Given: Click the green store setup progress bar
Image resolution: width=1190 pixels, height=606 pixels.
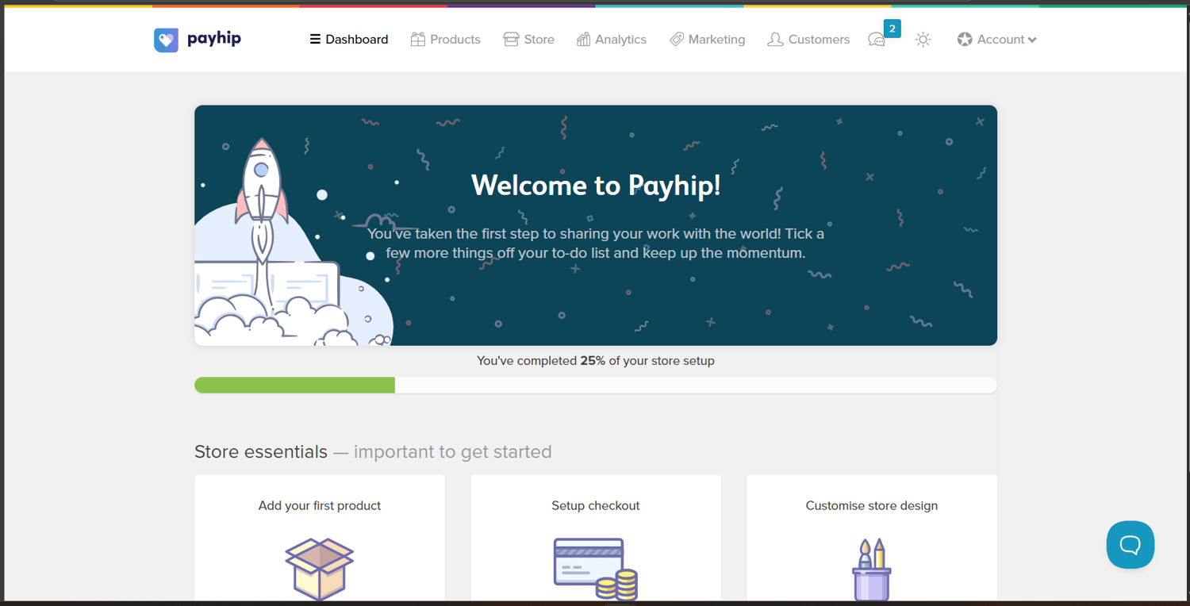Looking at the screenshot, I should (295, 385).
